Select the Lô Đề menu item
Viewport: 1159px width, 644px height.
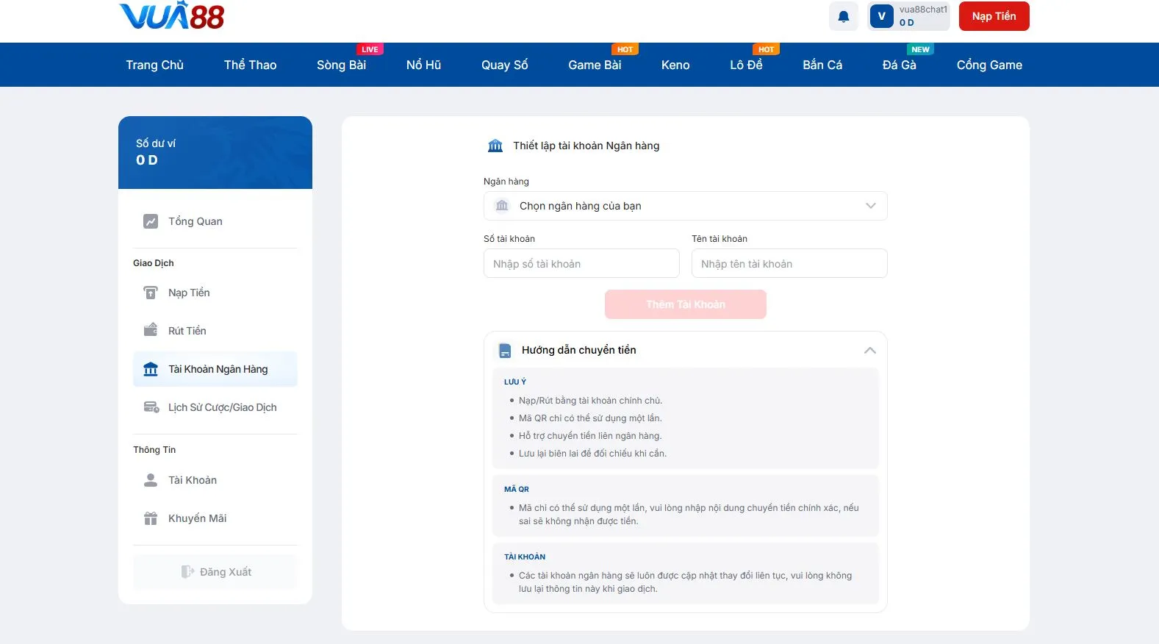746,65
